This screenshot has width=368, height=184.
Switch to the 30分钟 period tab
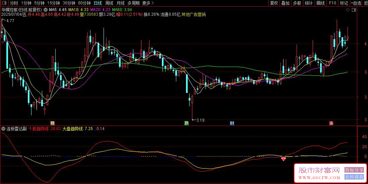[69, 3]
